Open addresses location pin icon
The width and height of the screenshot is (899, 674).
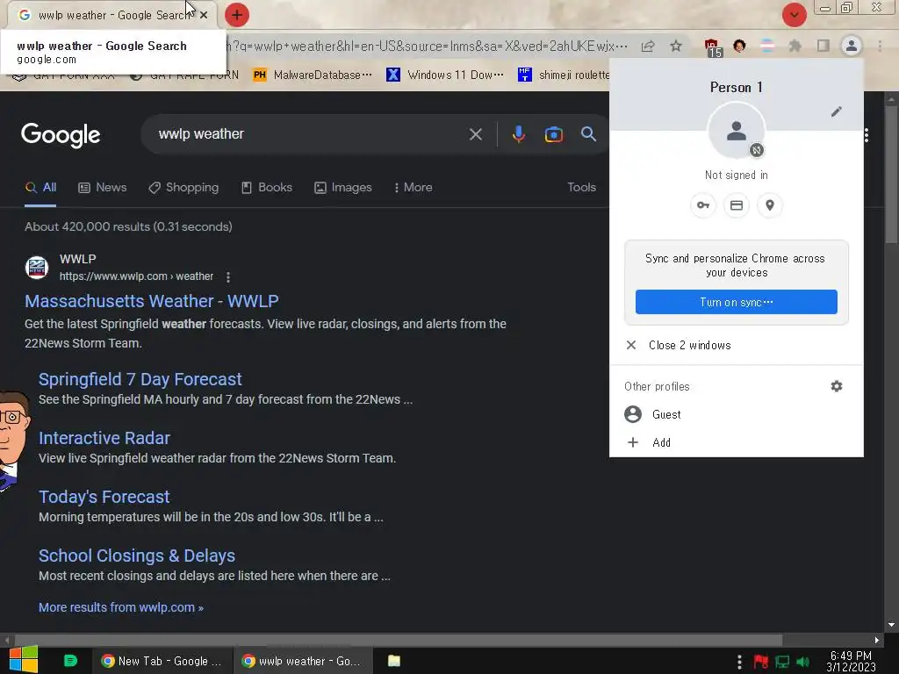(x=769, y=205)
